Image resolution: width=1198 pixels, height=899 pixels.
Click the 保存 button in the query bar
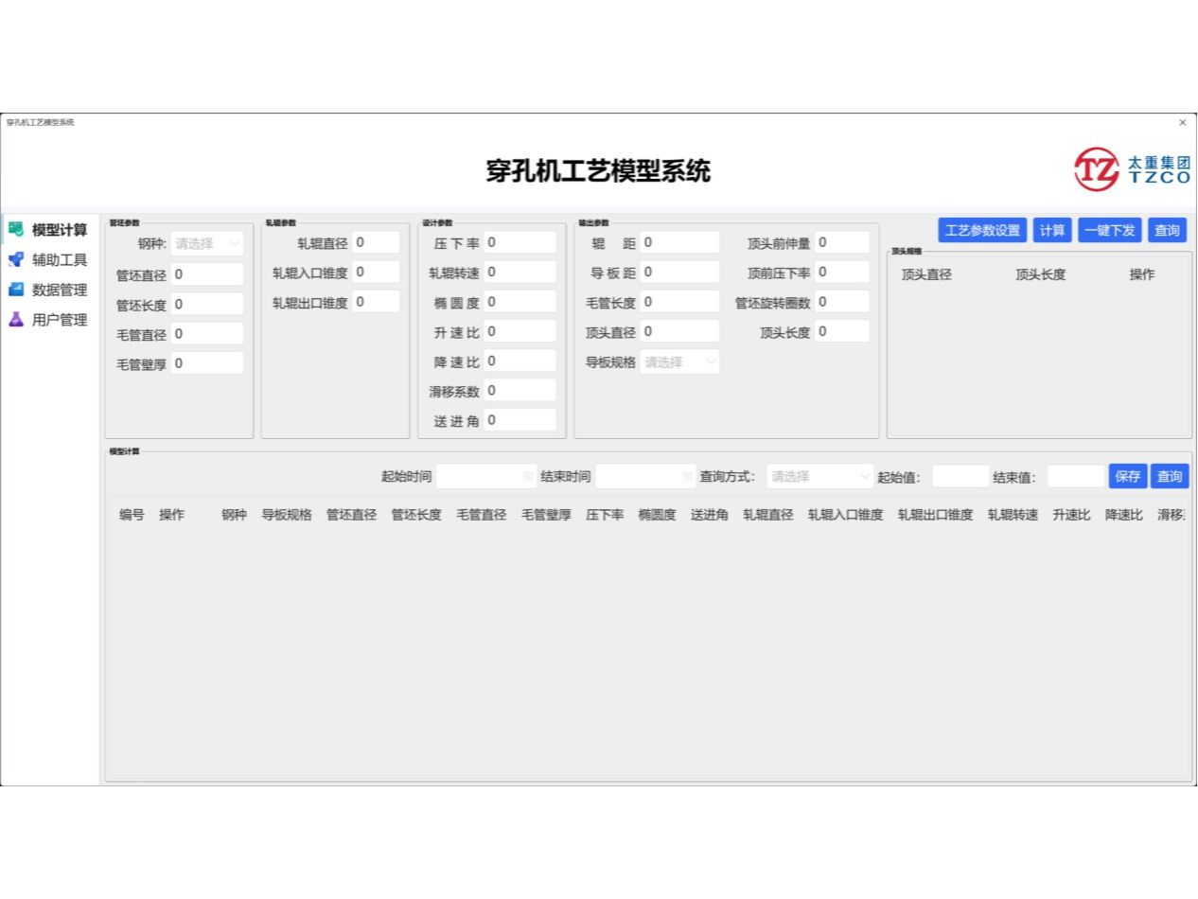(1128, 476)
